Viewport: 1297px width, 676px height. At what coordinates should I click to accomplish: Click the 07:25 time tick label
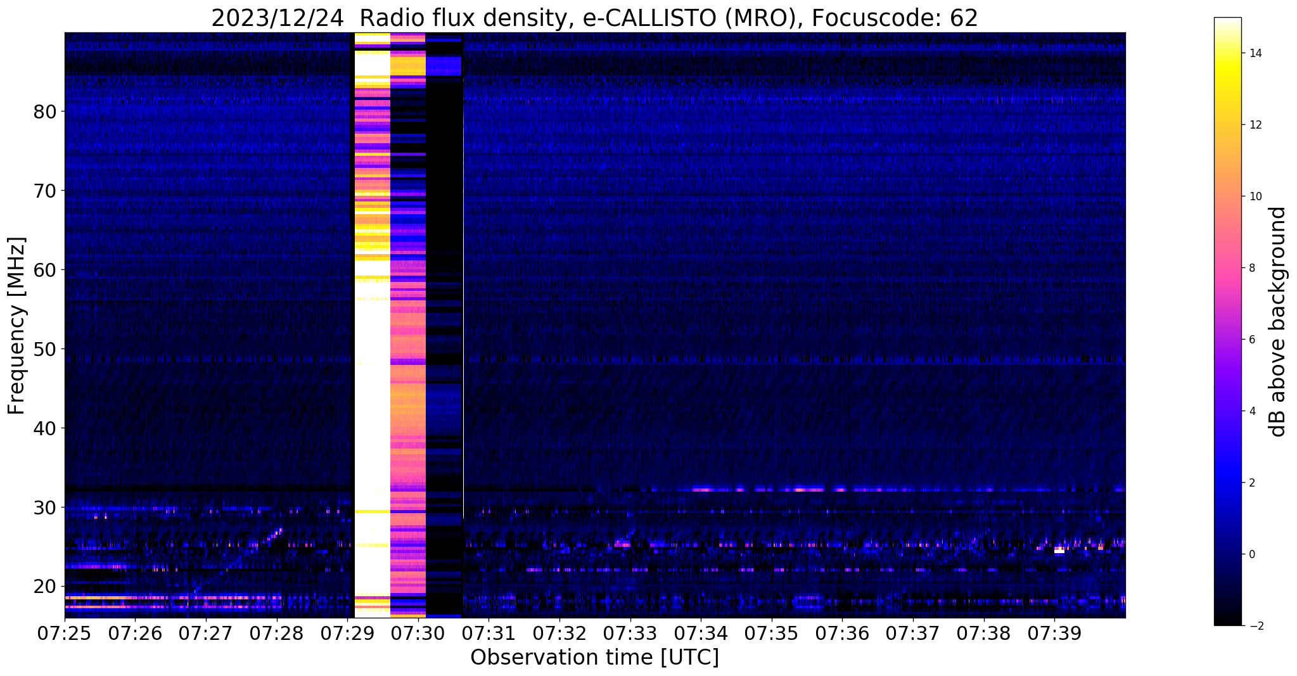click(x=65, y=633)
